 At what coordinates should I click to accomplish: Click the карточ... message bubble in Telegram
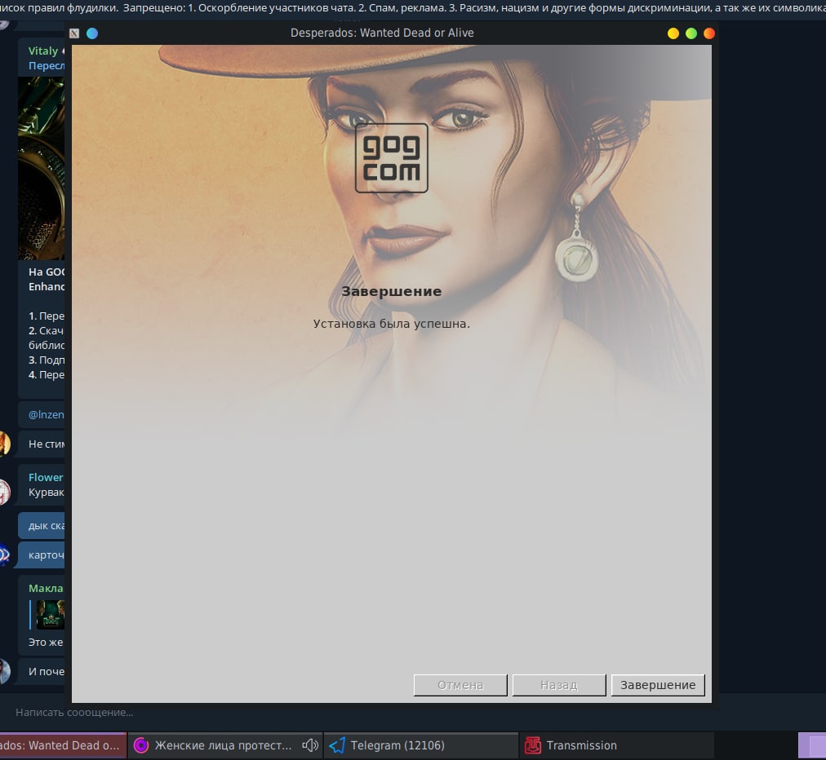tap(42, 555)
